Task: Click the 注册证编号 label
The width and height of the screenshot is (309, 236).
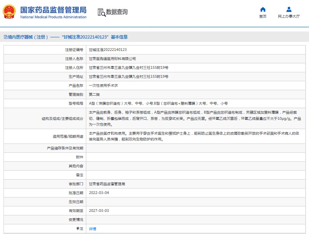Action: pos(74,50)
